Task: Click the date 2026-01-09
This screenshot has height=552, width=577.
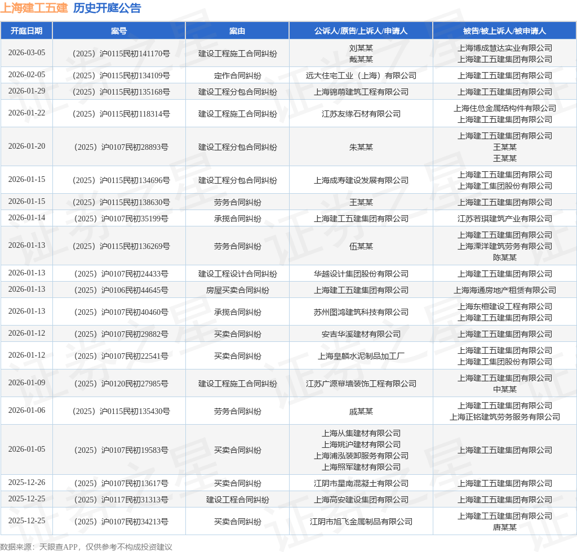Action: pos(26,383)
